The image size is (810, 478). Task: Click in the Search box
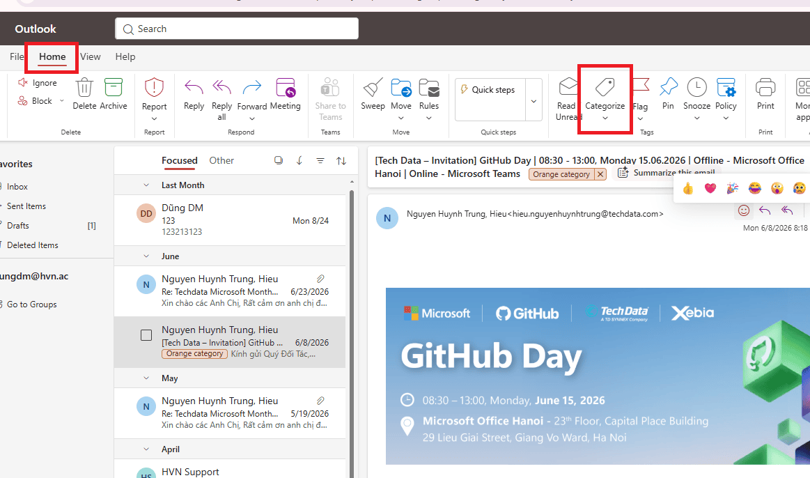pyautogui.click(x=237, y=29)
